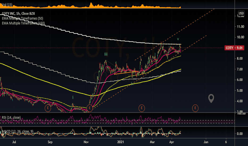Click the 2021 label on time axis
This screenshot has width=248, height=146.
click(x=121, y=142)
